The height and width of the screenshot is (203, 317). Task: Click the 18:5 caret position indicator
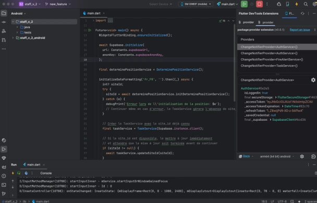pos(264,201)
